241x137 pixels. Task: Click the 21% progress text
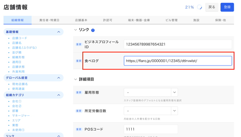coord(189,7)
